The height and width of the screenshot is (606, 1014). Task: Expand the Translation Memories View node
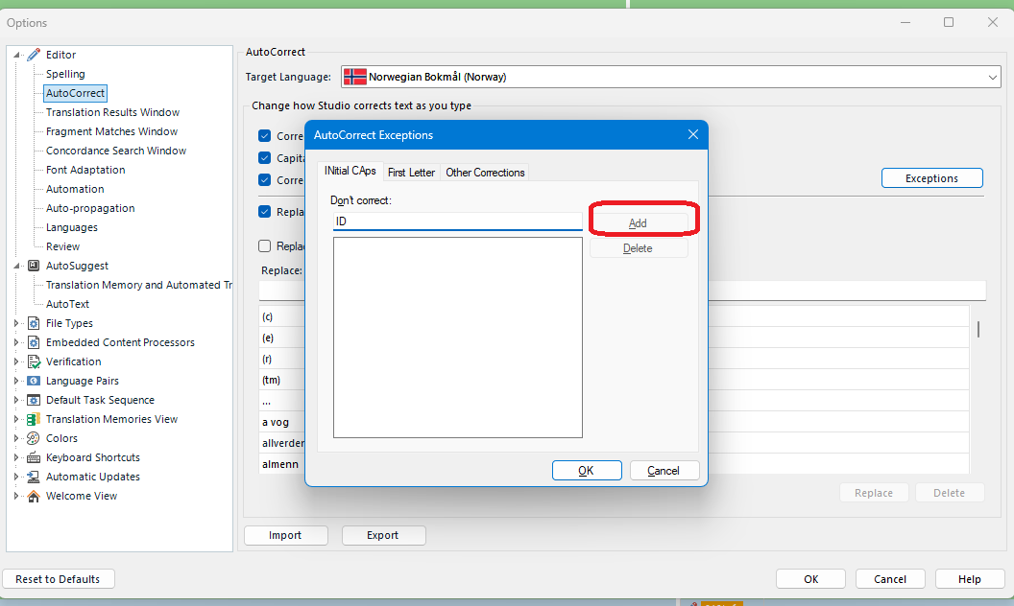coord(16,419)
